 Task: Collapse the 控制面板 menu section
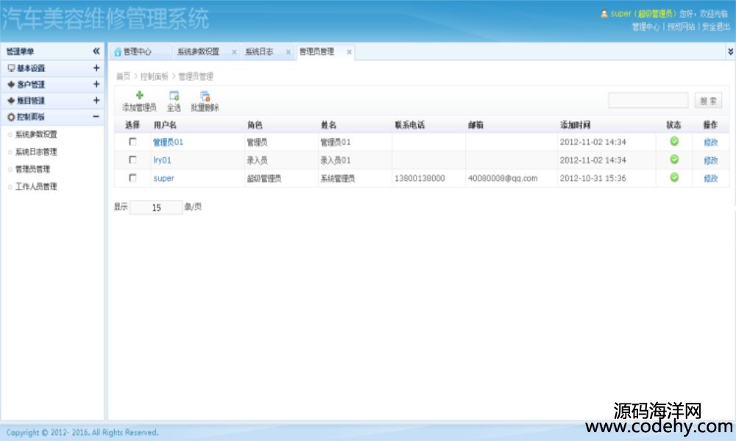click(96, 117)
